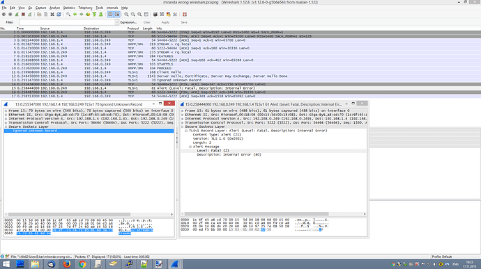Image resolution: width=481 pixels, height=269 pixels.
Task: Select packet 11 Client Hello row
Action: click(x=240, y=72)
